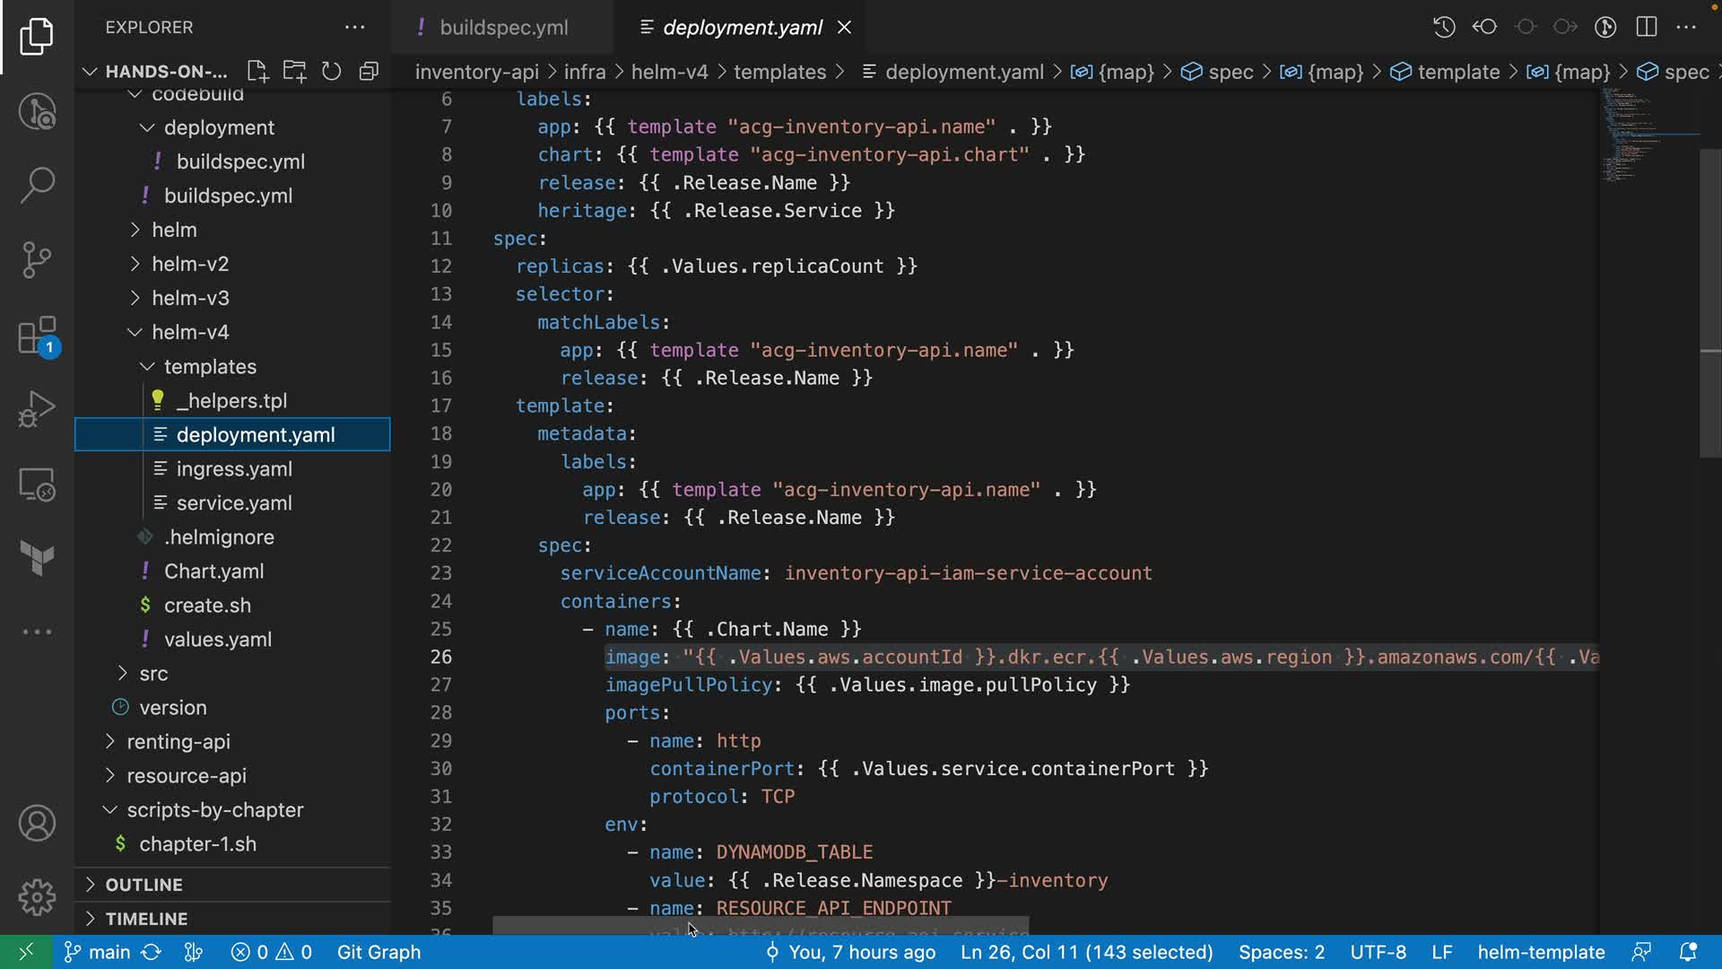Refresh the explorer file tree
Screen dimensions: 1722x969
[x=331, y=72]
